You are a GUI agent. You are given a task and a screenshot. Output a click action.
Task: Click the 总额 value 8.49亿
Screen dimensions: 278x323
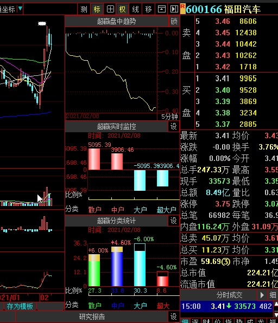click(218, 192)
